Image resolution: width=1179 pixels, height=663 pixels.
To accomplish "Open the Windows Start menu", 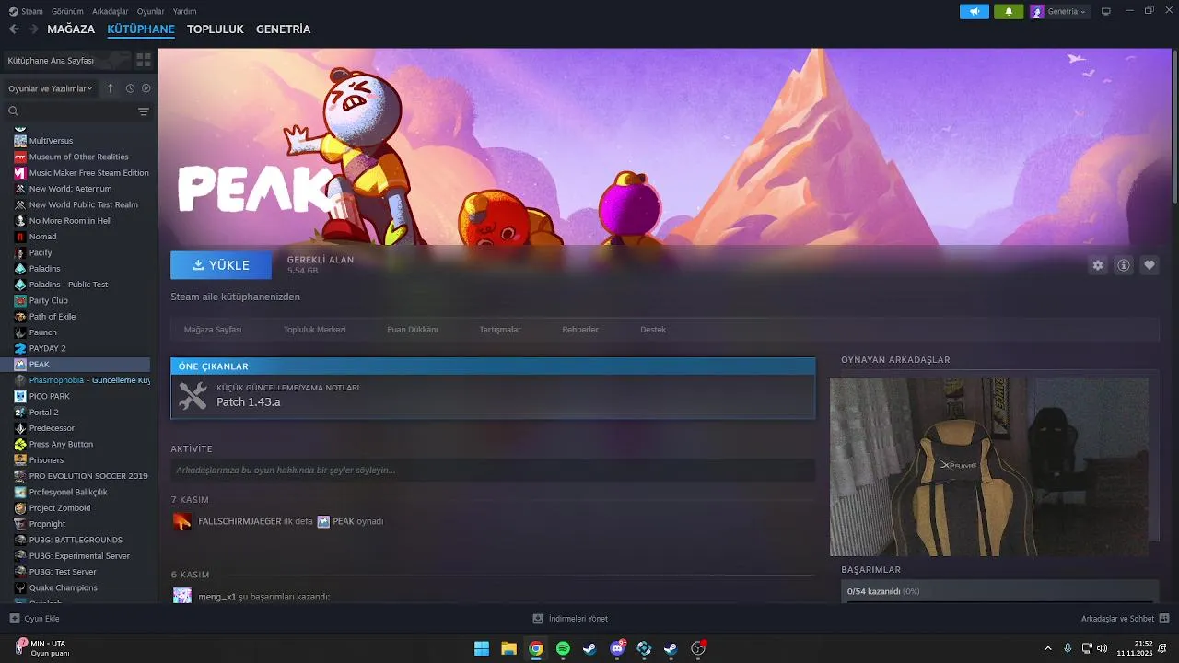I will 482,648.
